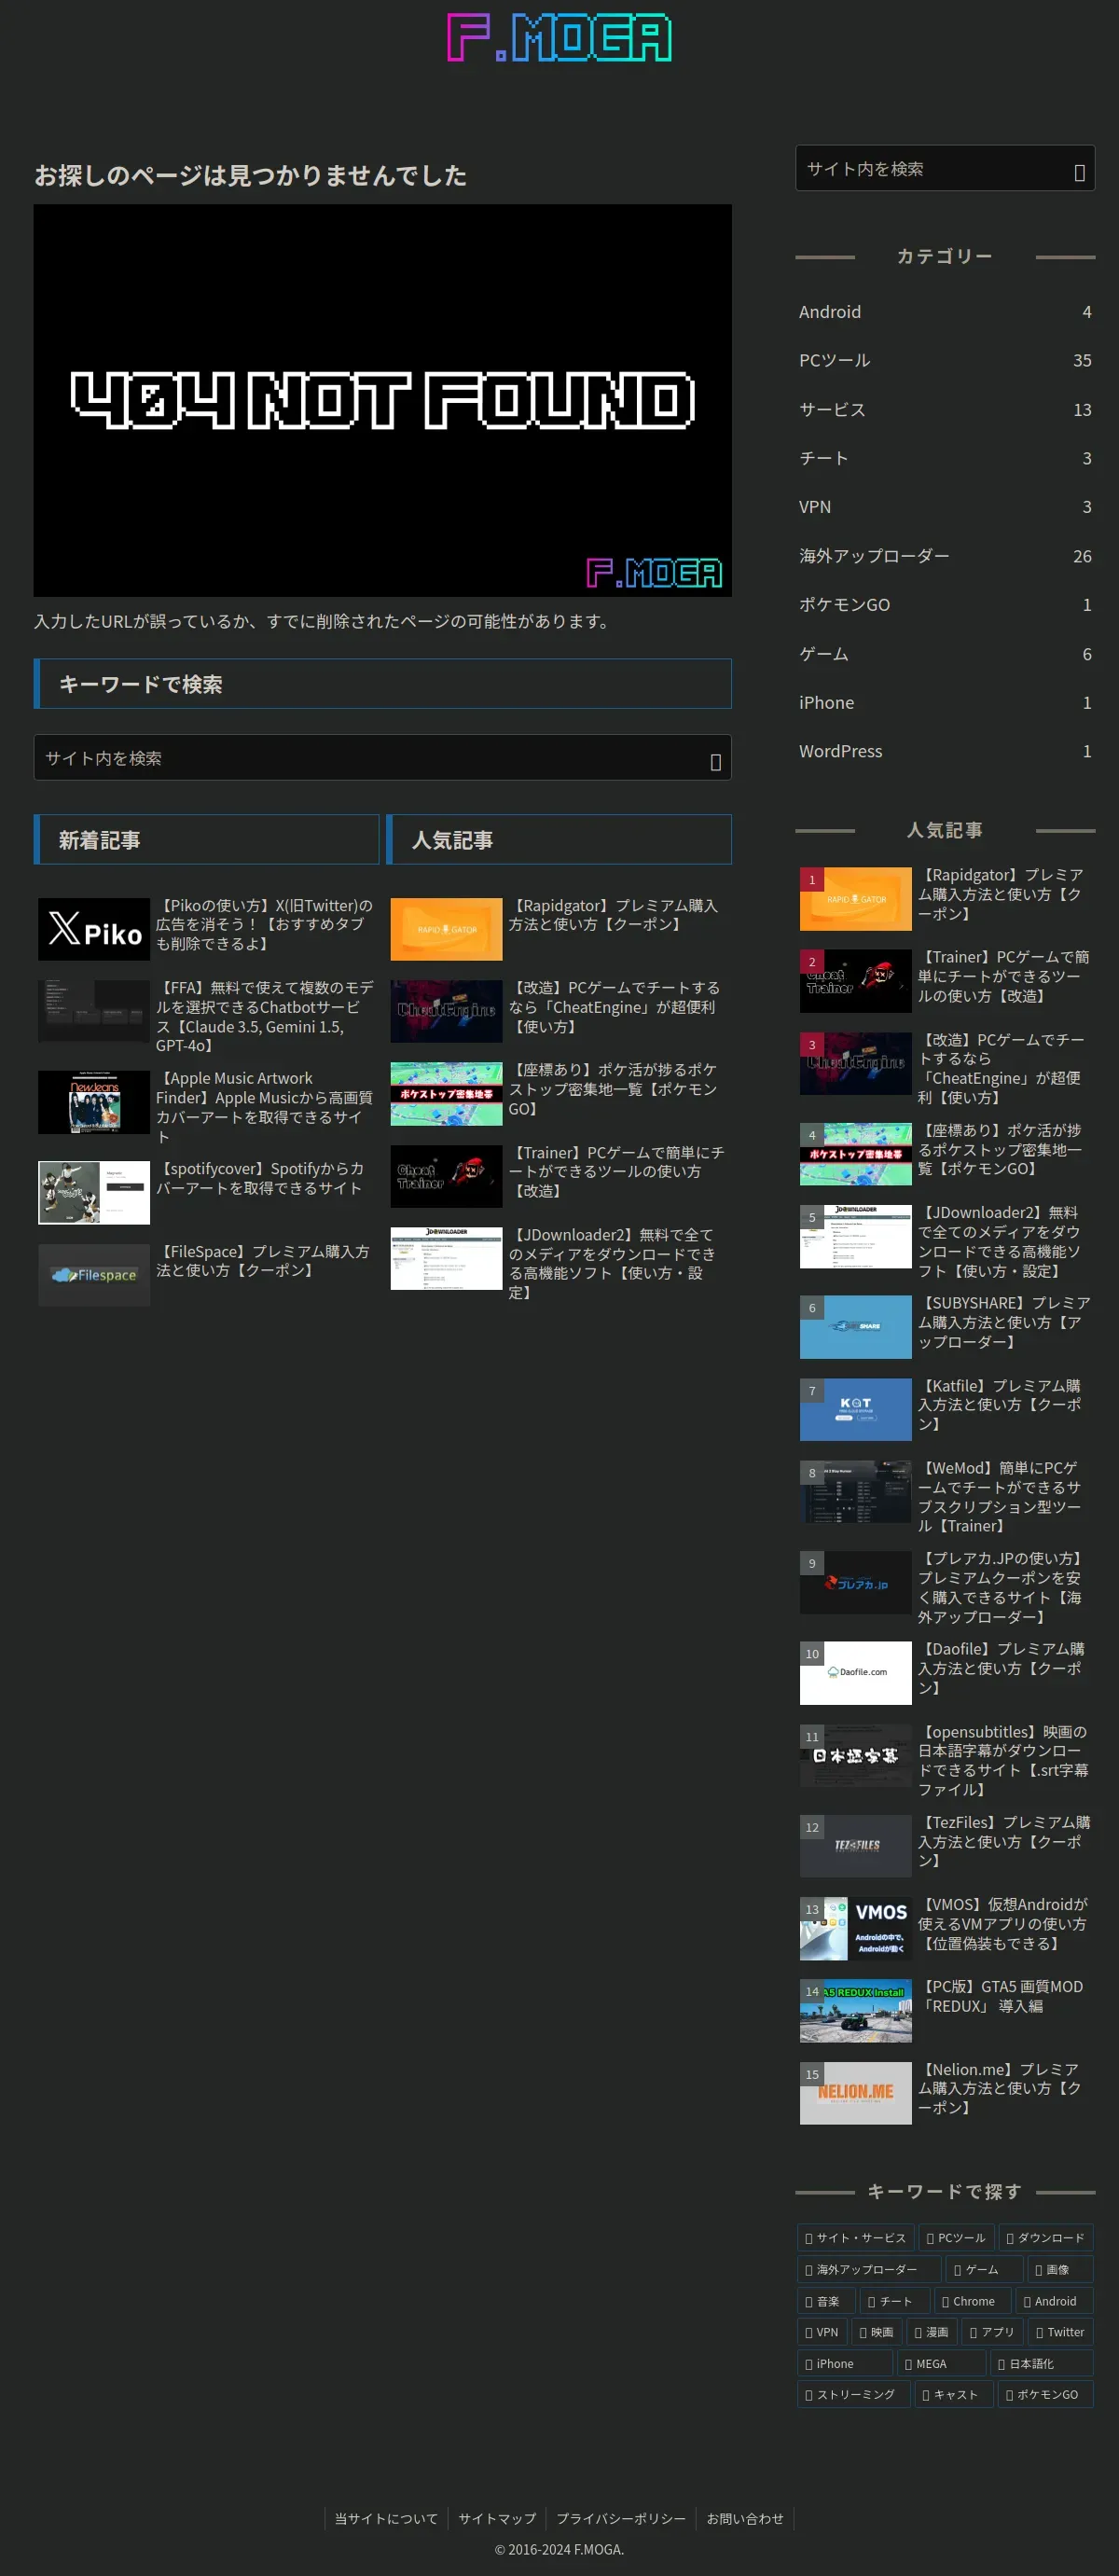Viewport: 1119px width, 2576px height.
Task: Select the 映画 tag
Action: [876, 2332]
